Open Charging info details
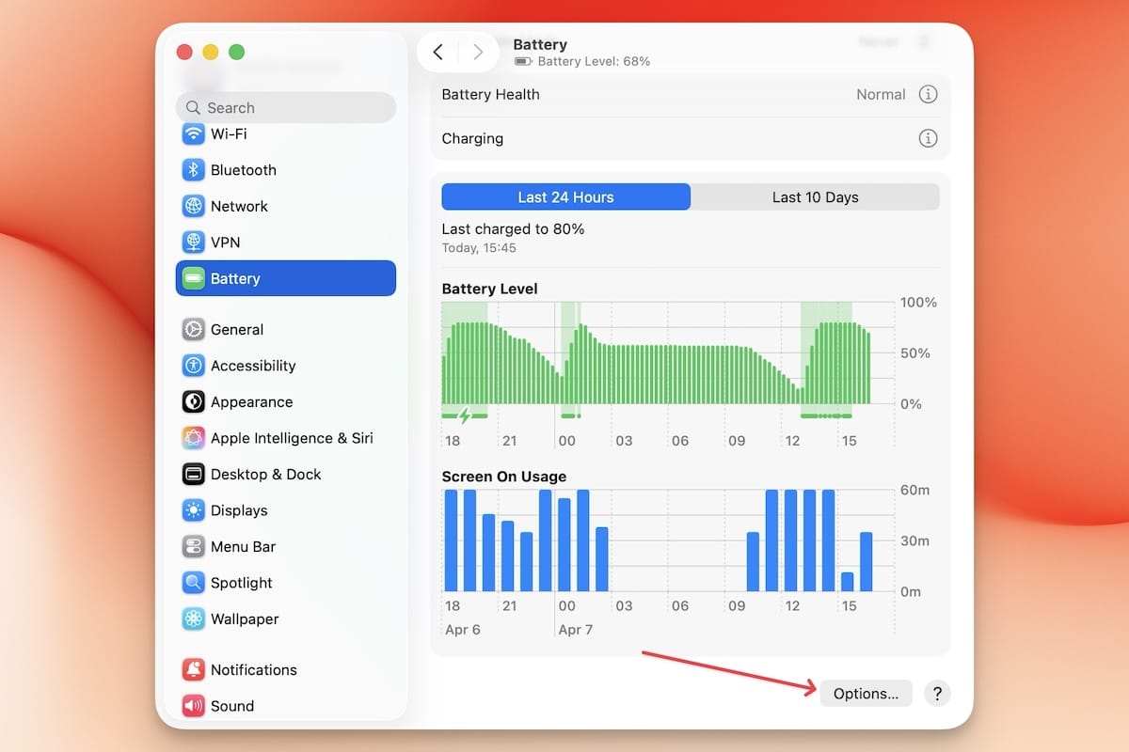Screen dimensions: 1129x752 [x=929, y=138]
